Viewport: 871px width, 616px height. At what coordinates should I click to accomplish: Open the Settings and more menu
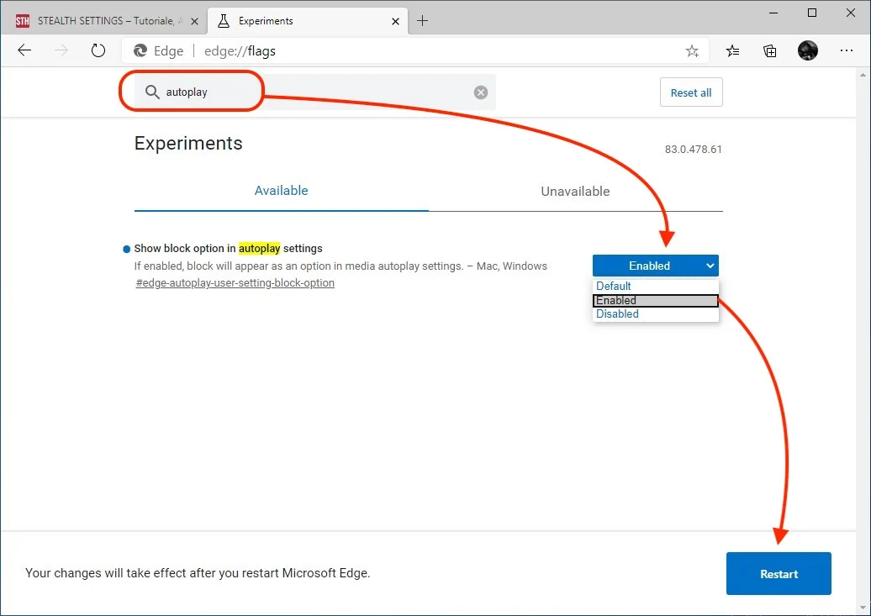click(x=846, y=50)
